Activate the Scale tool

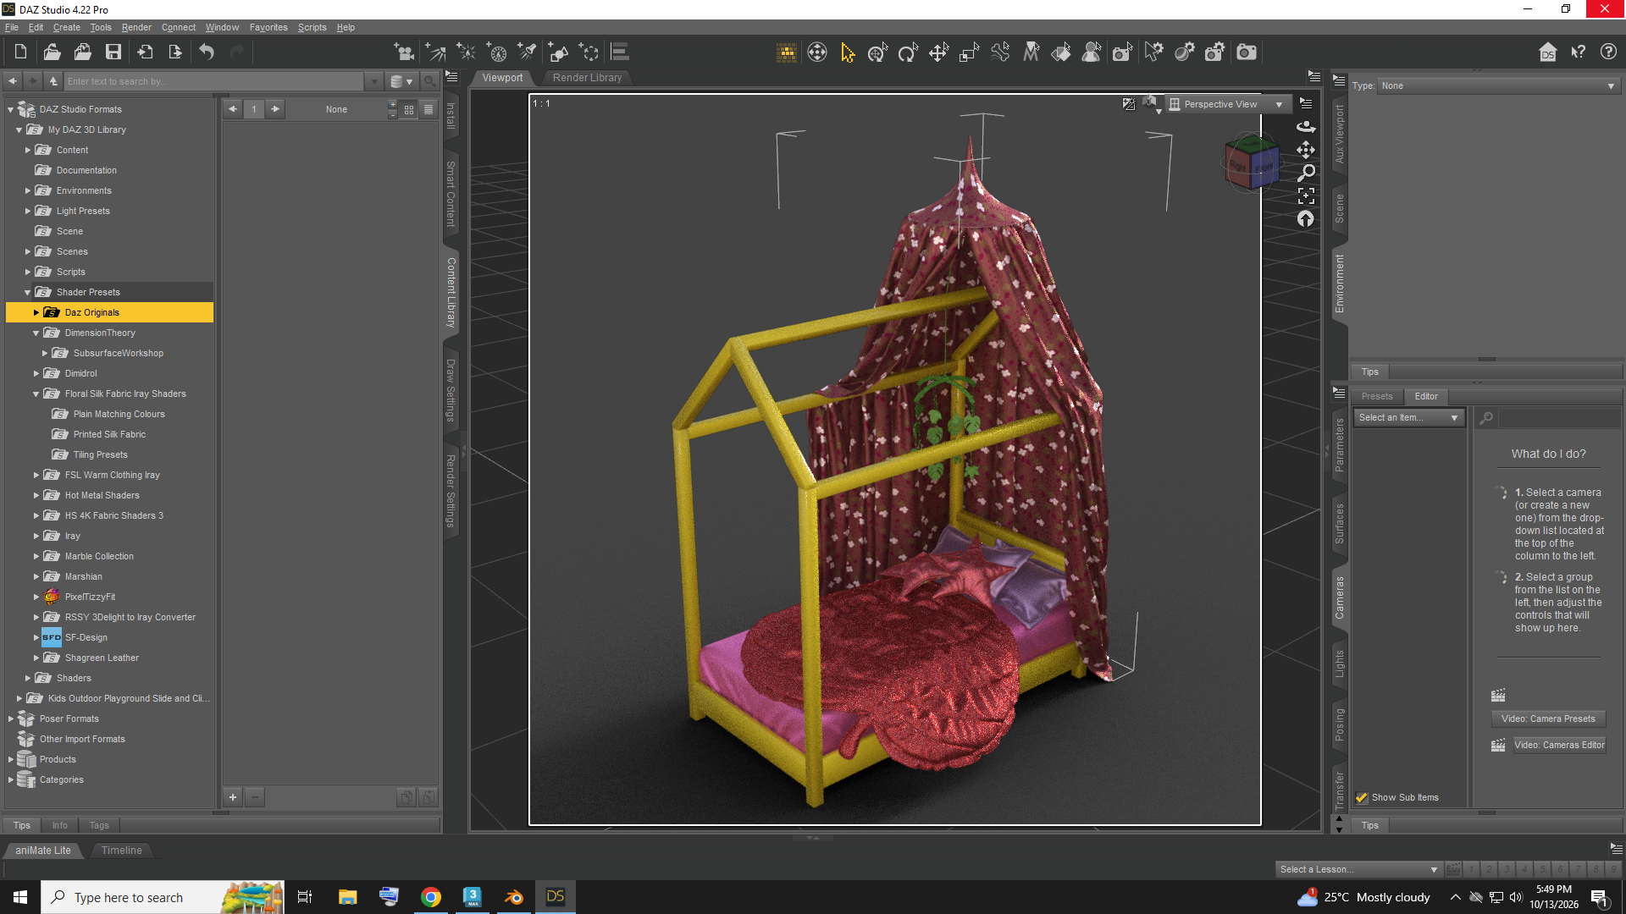pos(969,52)
